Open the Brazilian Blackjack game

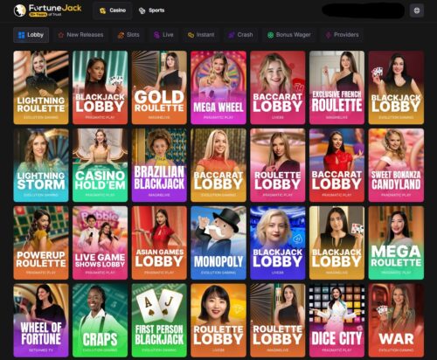click(159, 165)
